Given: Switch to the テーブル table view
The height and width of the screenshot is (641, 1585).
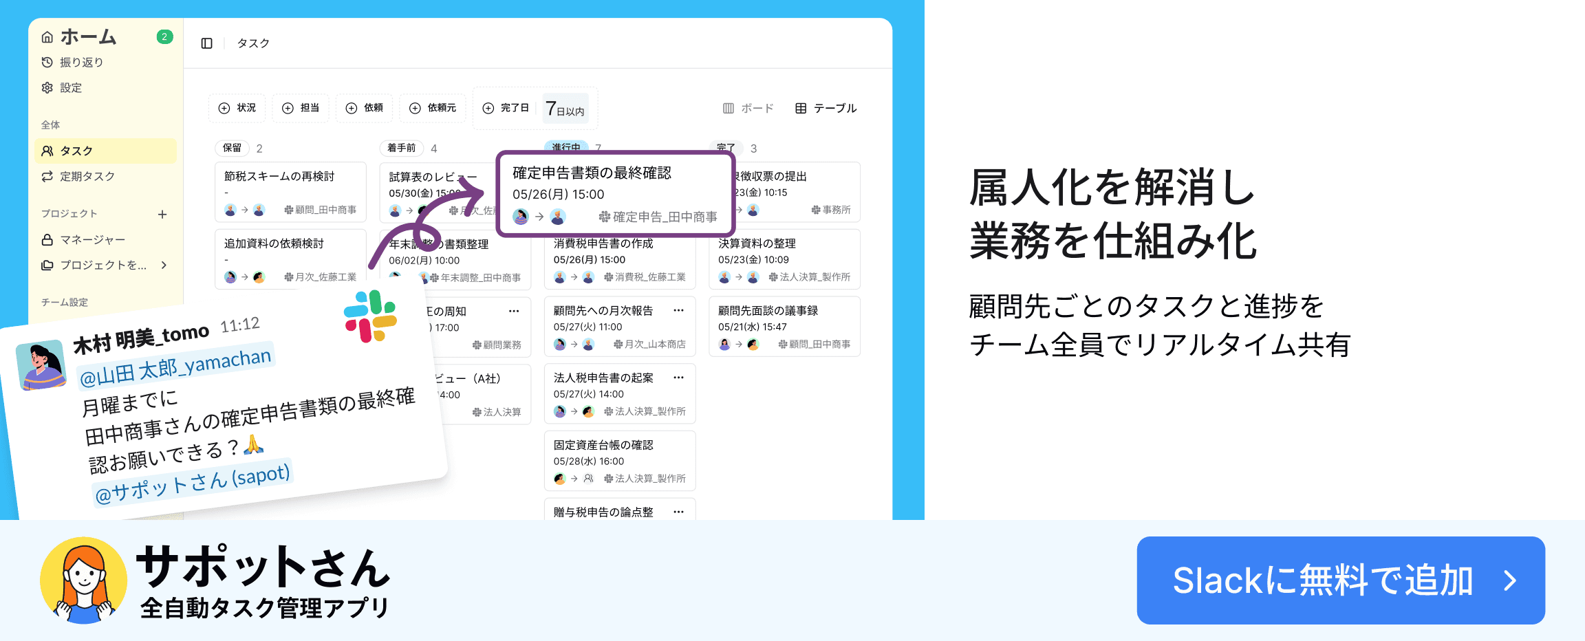Looking at the screenshot, I should point(826,108).
